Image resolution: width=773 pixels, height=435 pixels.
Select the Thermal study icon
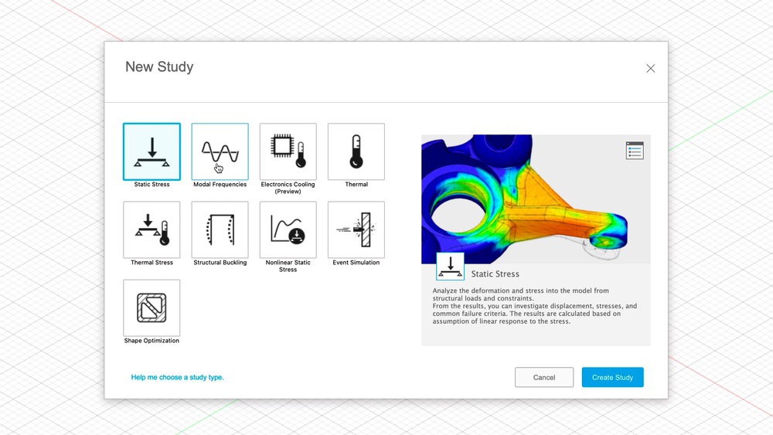356,151
